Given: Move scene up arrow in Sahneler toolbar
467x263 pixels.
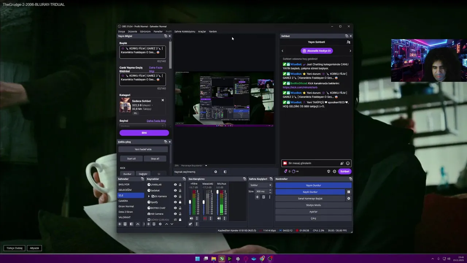Looking at the screenshot, I should click(x=138, y=224).
